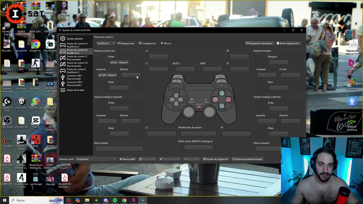This screenshot has height=204, width=363.
Task: Click Botón modo ANALOG binding field
Action: click(198, 148)
